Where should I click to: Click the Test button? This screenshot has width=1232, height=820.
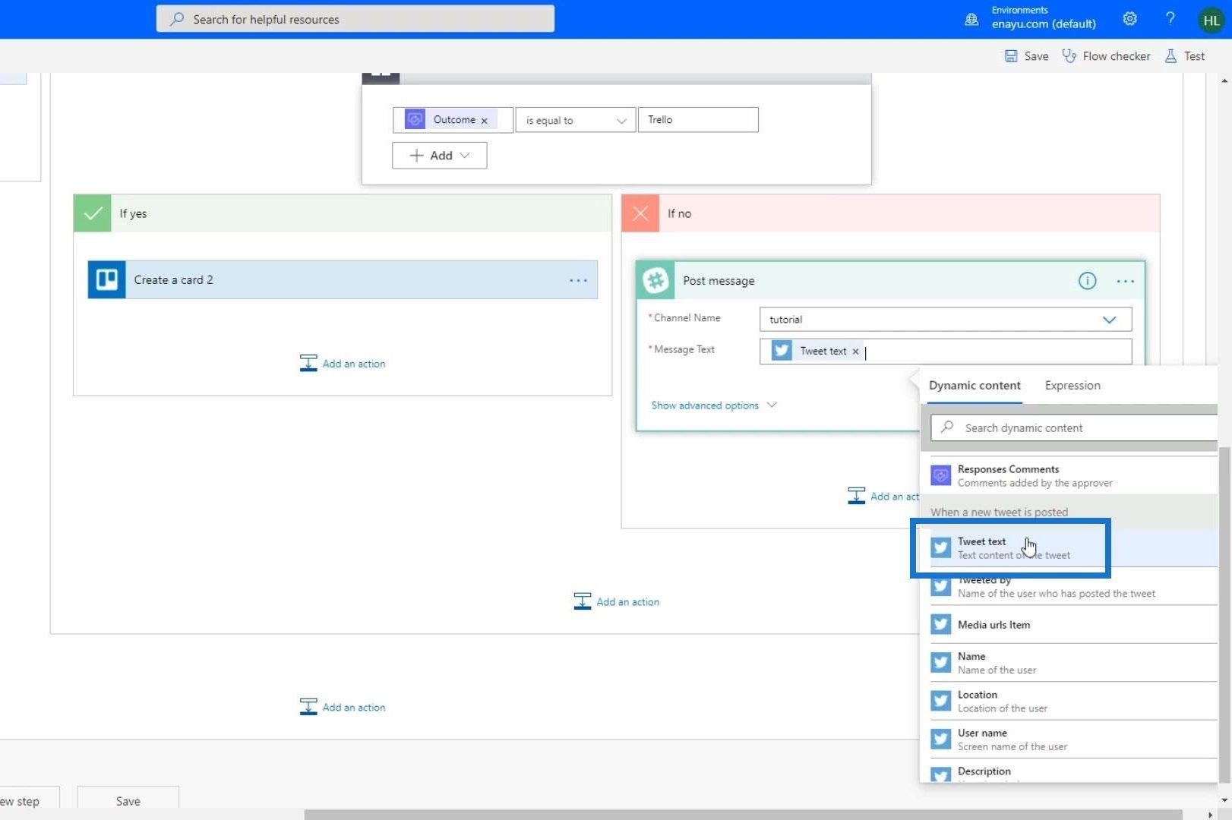coord(1185,56)
